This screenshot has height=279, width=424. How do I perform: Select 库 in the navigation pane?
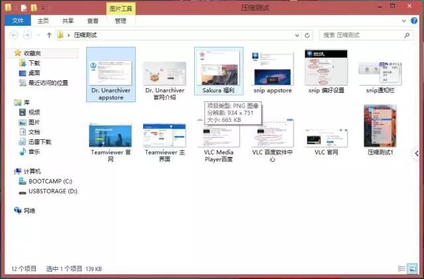point(26,103)
